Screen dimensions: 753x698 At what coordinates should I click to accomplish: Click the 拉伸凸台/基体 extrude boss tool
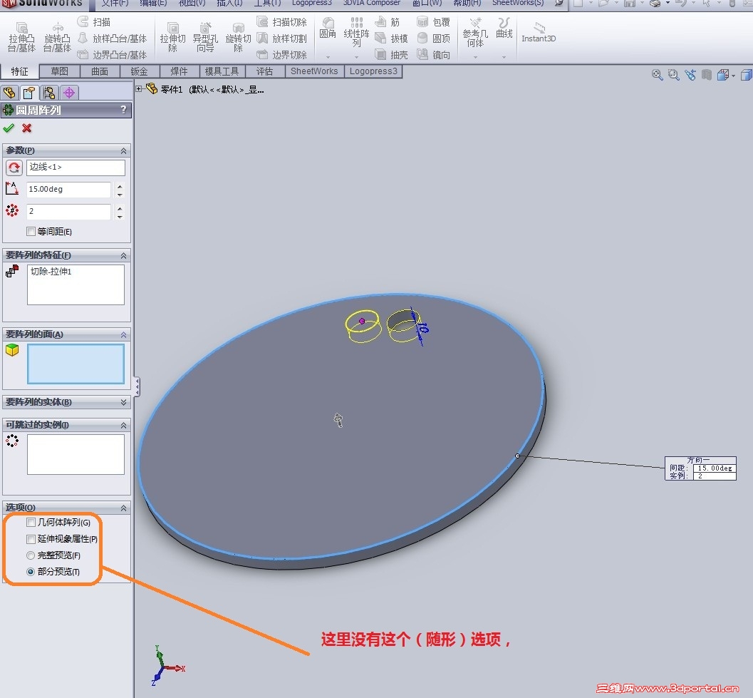[x=21, y=38]
